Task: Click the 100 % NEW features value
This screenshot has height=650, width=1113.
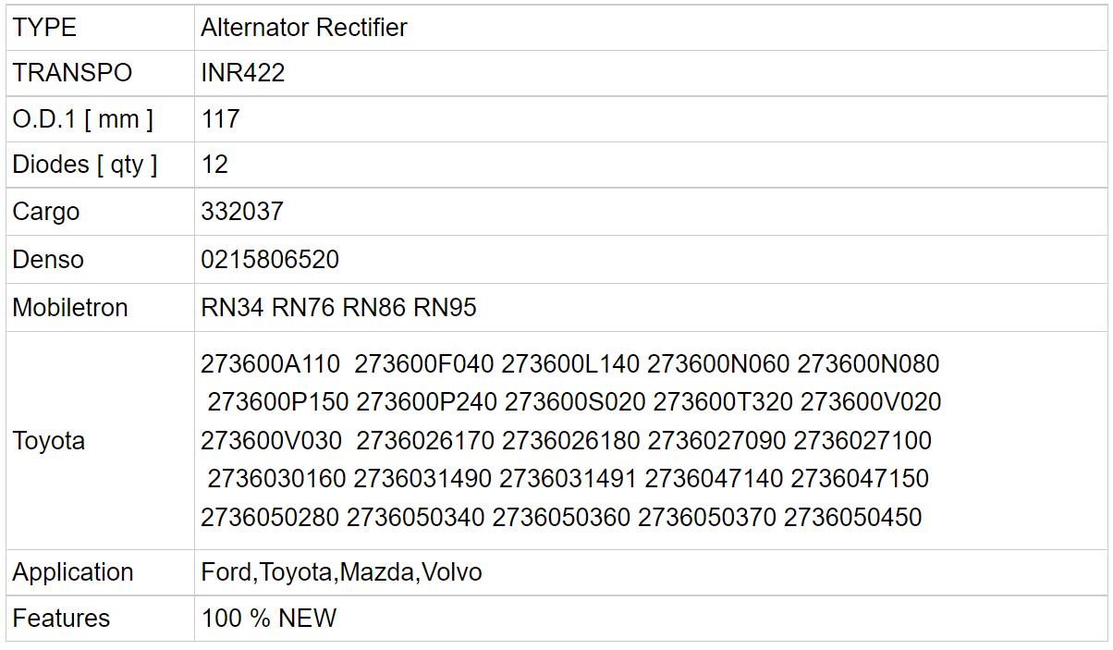Action: pos(269,618)
